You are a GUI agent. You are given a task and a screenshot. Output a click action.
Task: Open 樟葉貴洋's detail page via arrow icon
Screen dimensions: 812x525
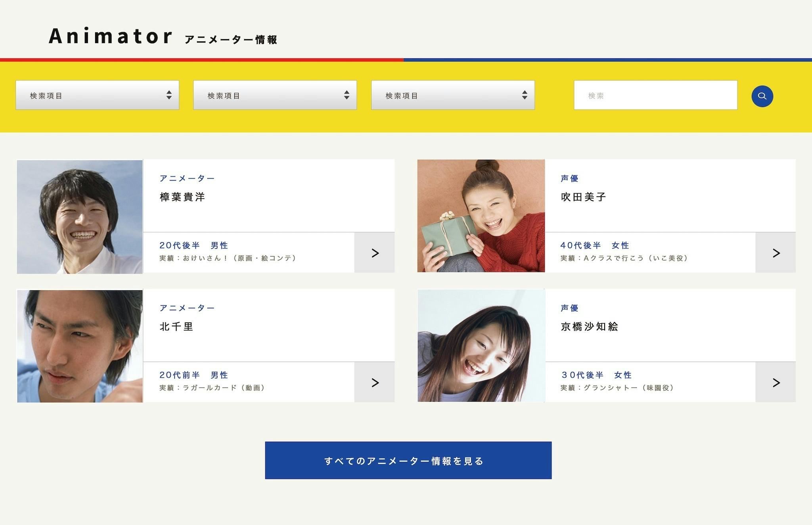(x=374, y=253)
